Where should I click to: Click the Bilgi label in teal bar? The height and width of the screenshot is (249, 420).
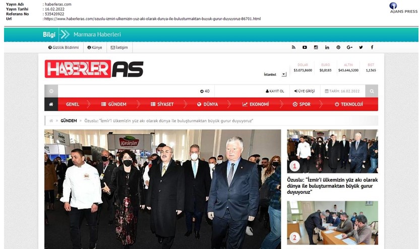pos(49,35)
